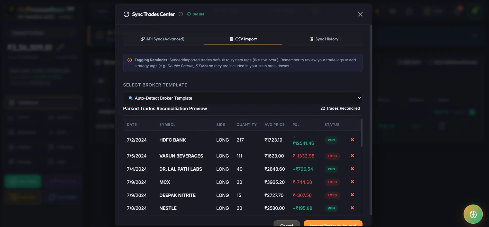The image size is (489, 227).
Task: Click the ₹12541.45 profit value
Action: (303, 141)
